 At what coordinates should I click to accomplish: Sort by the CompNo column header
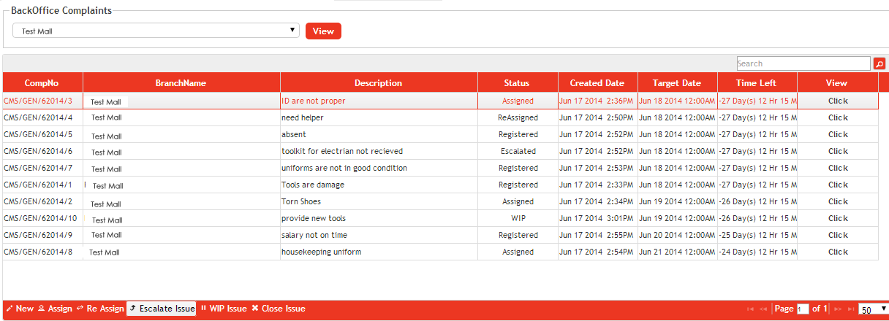pyautogui.click(x=42, y=83)
